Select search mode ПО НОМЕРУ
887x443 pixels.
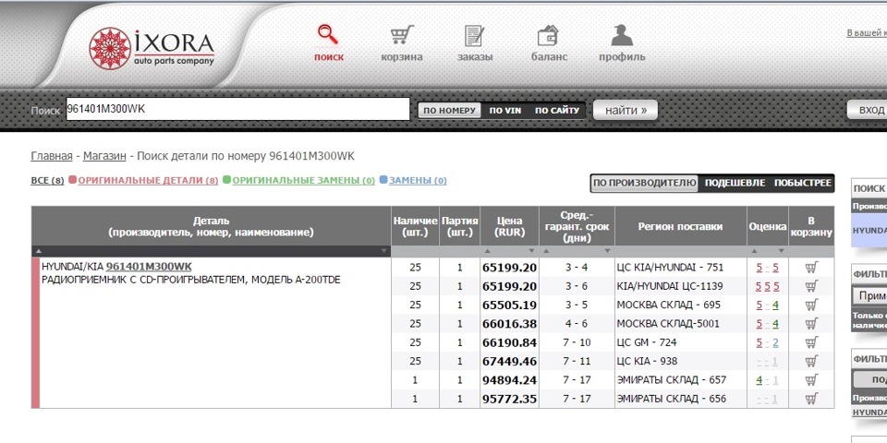pos(449,110)
